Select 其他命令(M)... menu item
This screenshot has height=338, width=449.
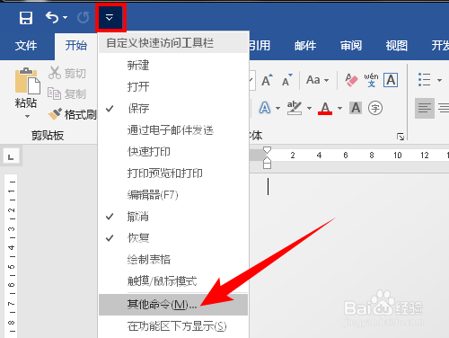coord(173,305)
